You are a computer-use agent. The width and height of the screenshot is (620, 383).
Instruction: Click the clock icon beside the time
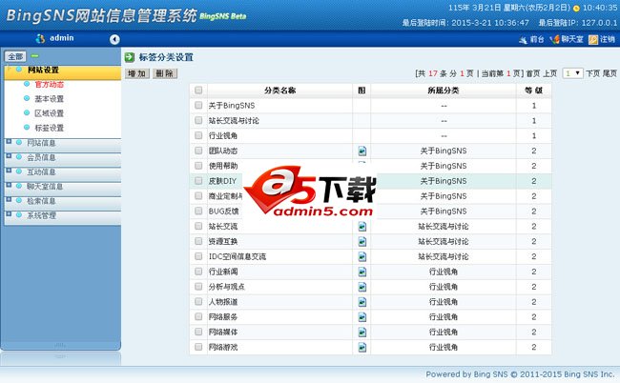[576, 9]
